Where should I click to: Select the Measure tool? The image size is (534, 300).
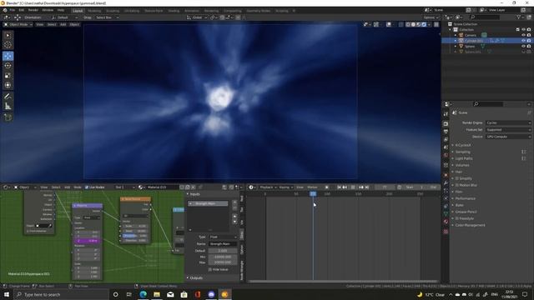tap(8, 107)
